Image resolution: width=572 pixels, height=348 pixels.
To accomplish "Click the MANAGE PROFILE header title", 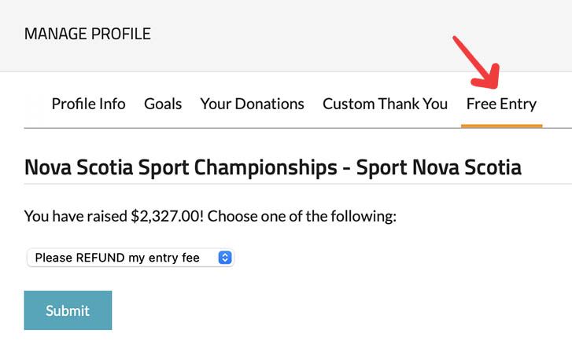I will [x=87, y=34].
